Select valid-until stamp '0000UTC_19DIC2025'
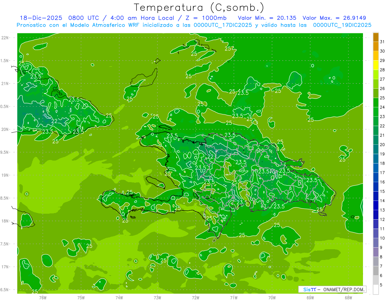The height and width of the screenshot is (302, 391). point(342,25)
